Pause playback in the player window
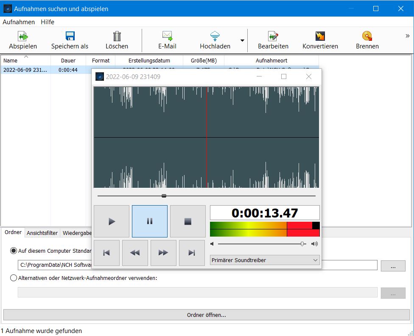The image size is (414, 336). pyautogui.click(x=149, y=221)
